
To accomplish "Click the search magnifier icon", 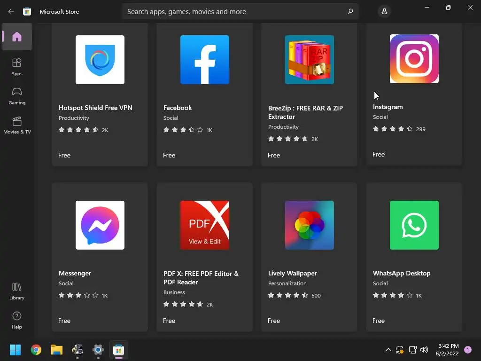I will [x=350, y=11].
